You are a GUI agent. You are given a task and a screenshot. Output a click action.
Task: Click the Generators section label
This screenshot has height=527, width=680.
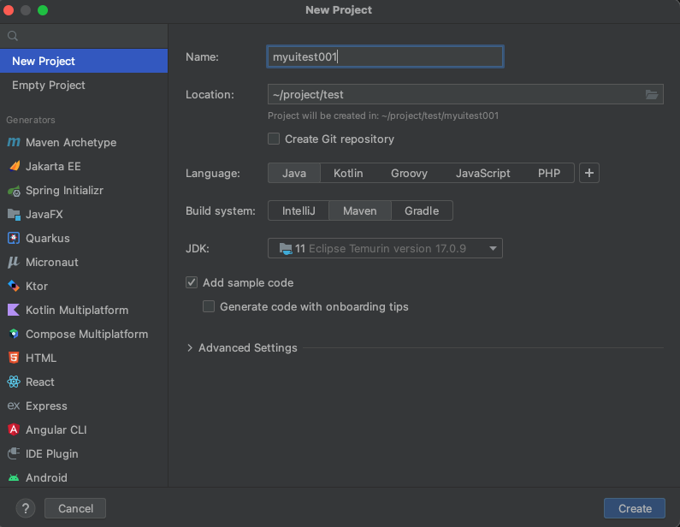(x=30, y=120)
